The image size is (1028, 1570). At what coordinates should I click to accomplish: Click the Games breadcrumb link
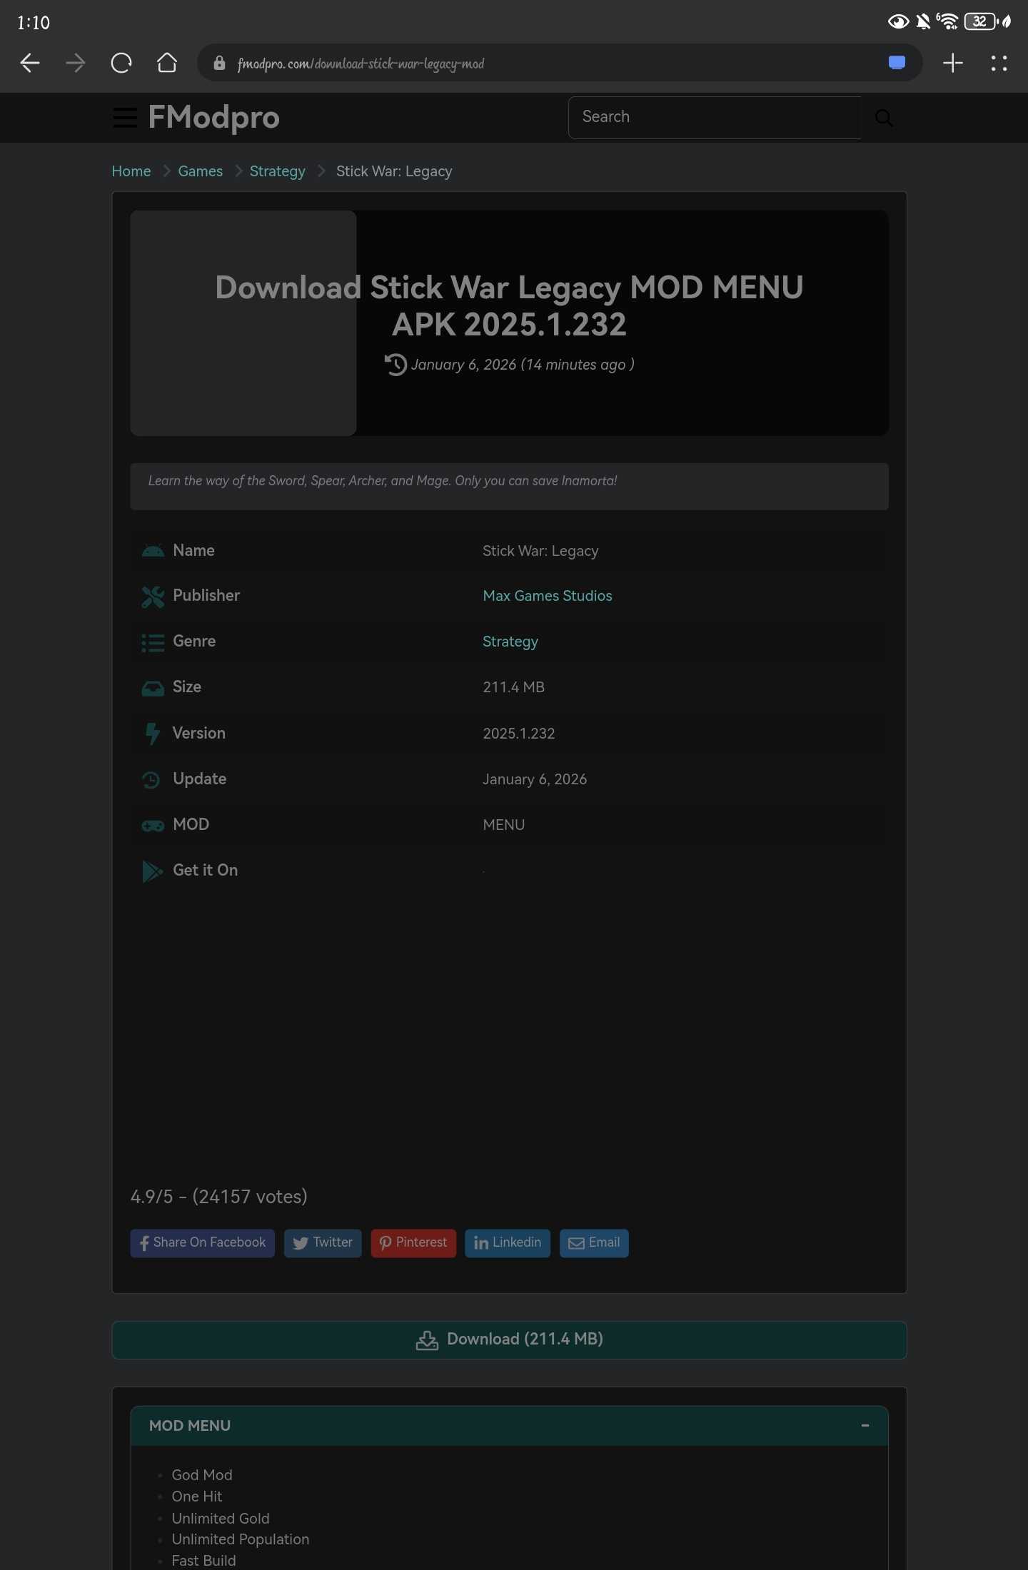[200, 171]
